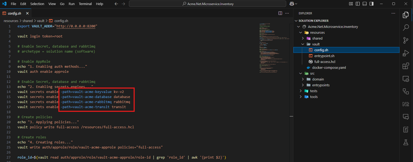The height and width of the screenshot is (162, 413).
Task: Click the editor vertical scrollbar
Action: pyautogui.click(x=291, y=93)
